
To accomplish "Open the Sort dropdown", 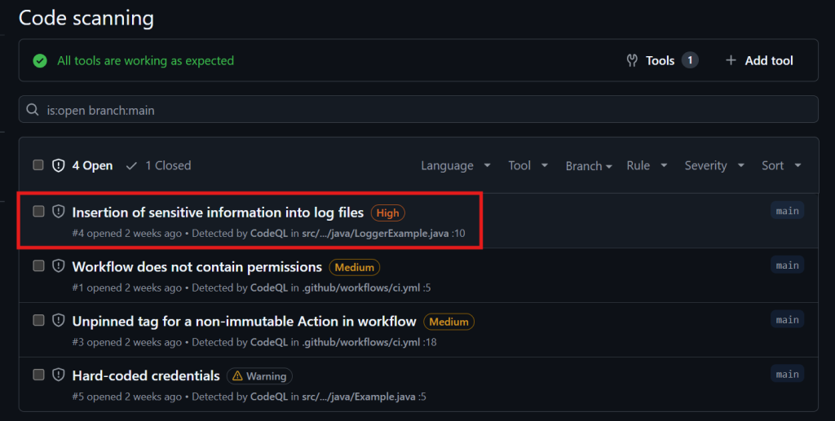I will coord(780,165).
